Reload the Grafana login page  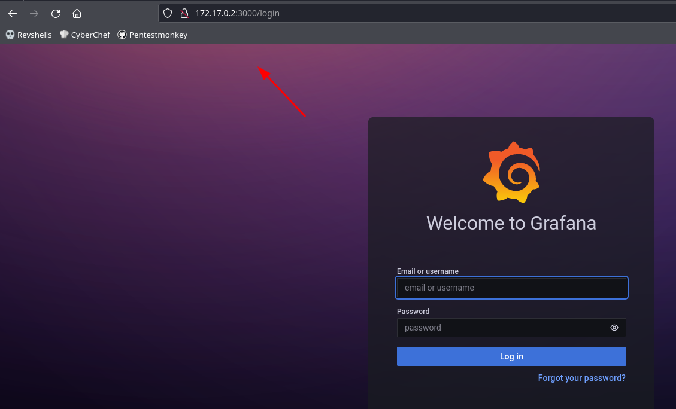pos(56,13)
